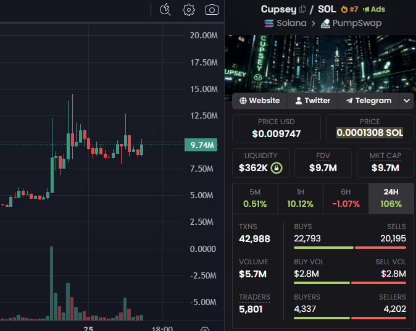
Task: Click the Solana chain link
Action: pos(285,23)
